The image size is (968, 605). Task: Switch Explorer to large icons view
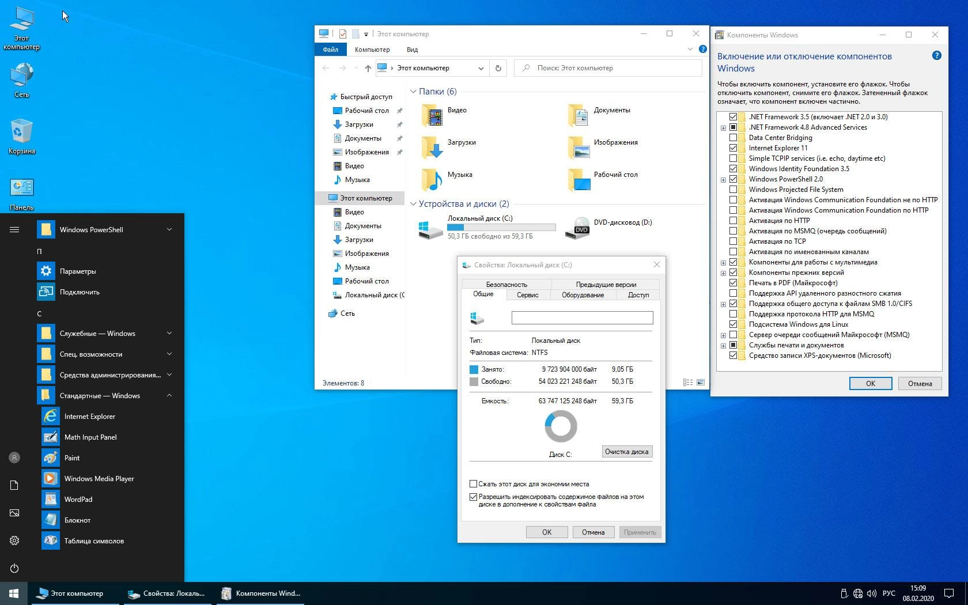[x=701, y=382]
